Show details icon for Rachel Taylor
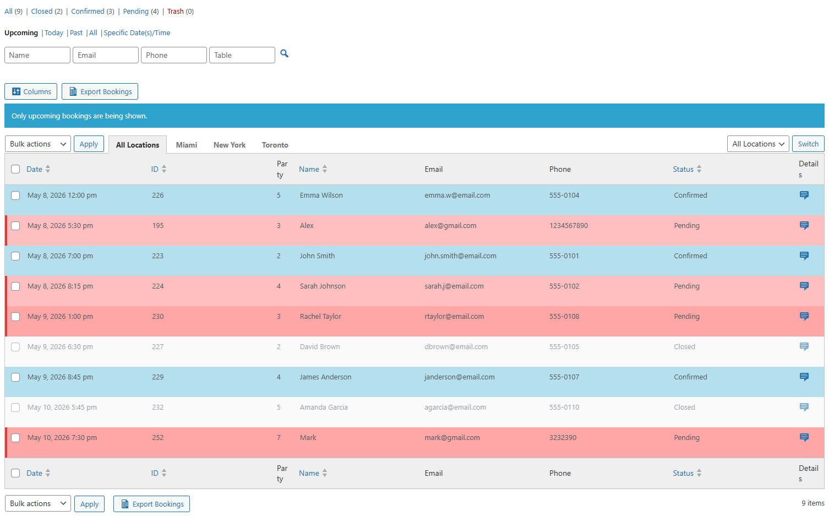The width and height of the screenshot is (829, 516). pyautogui.click(x=804, y=317)
